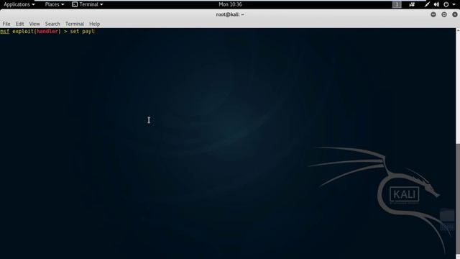
Task: Expand the system menu arrow beside power
Action: coord(454,5)
